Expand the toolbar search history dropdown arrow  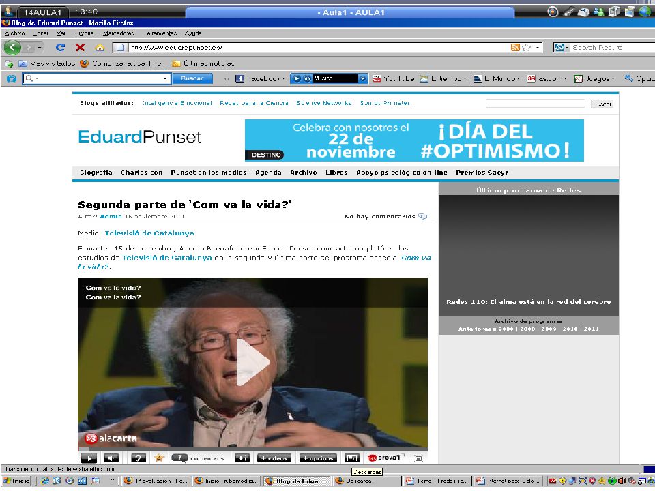click(x=165, y=78)
